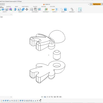Open the CONFIGURE dropdown menu

point(35,12)
